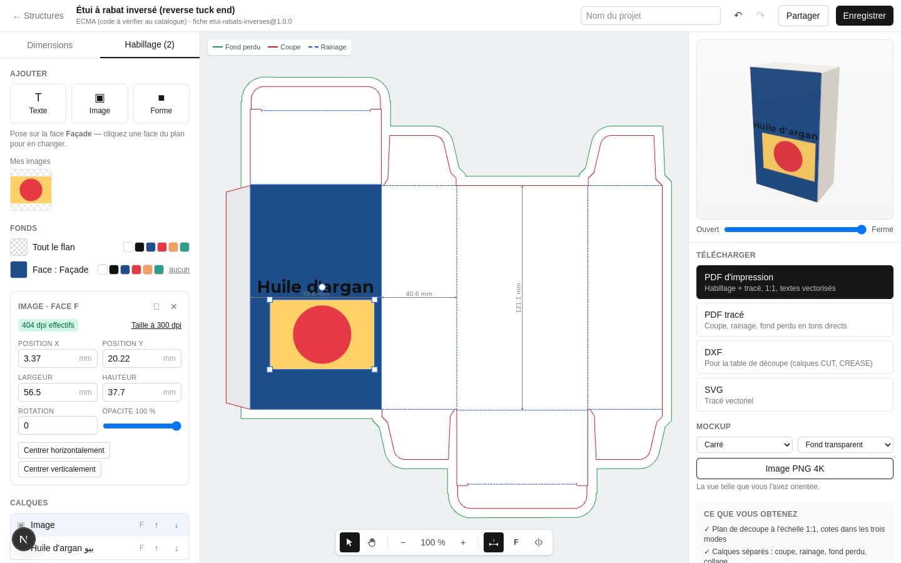
Task: Click the Partager button
Action: (803, 16)
